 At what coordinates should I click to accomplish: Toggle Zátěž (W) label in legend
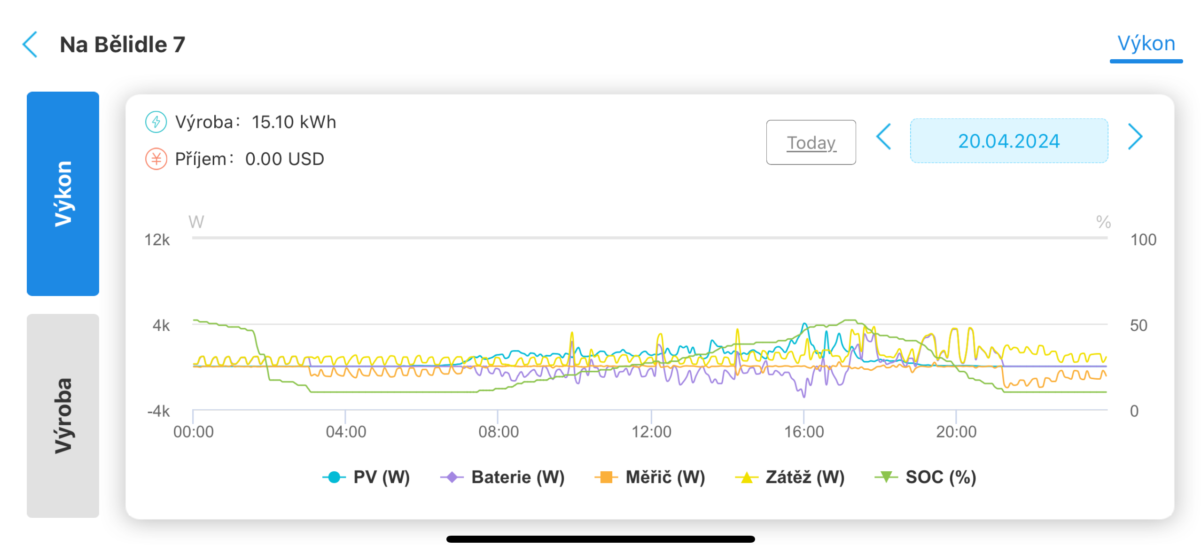click(804, 477)
